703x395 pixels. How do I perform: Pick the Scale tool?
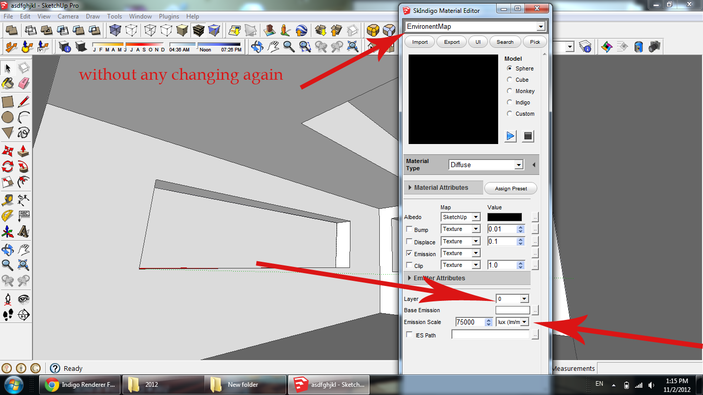click(8, 183)
